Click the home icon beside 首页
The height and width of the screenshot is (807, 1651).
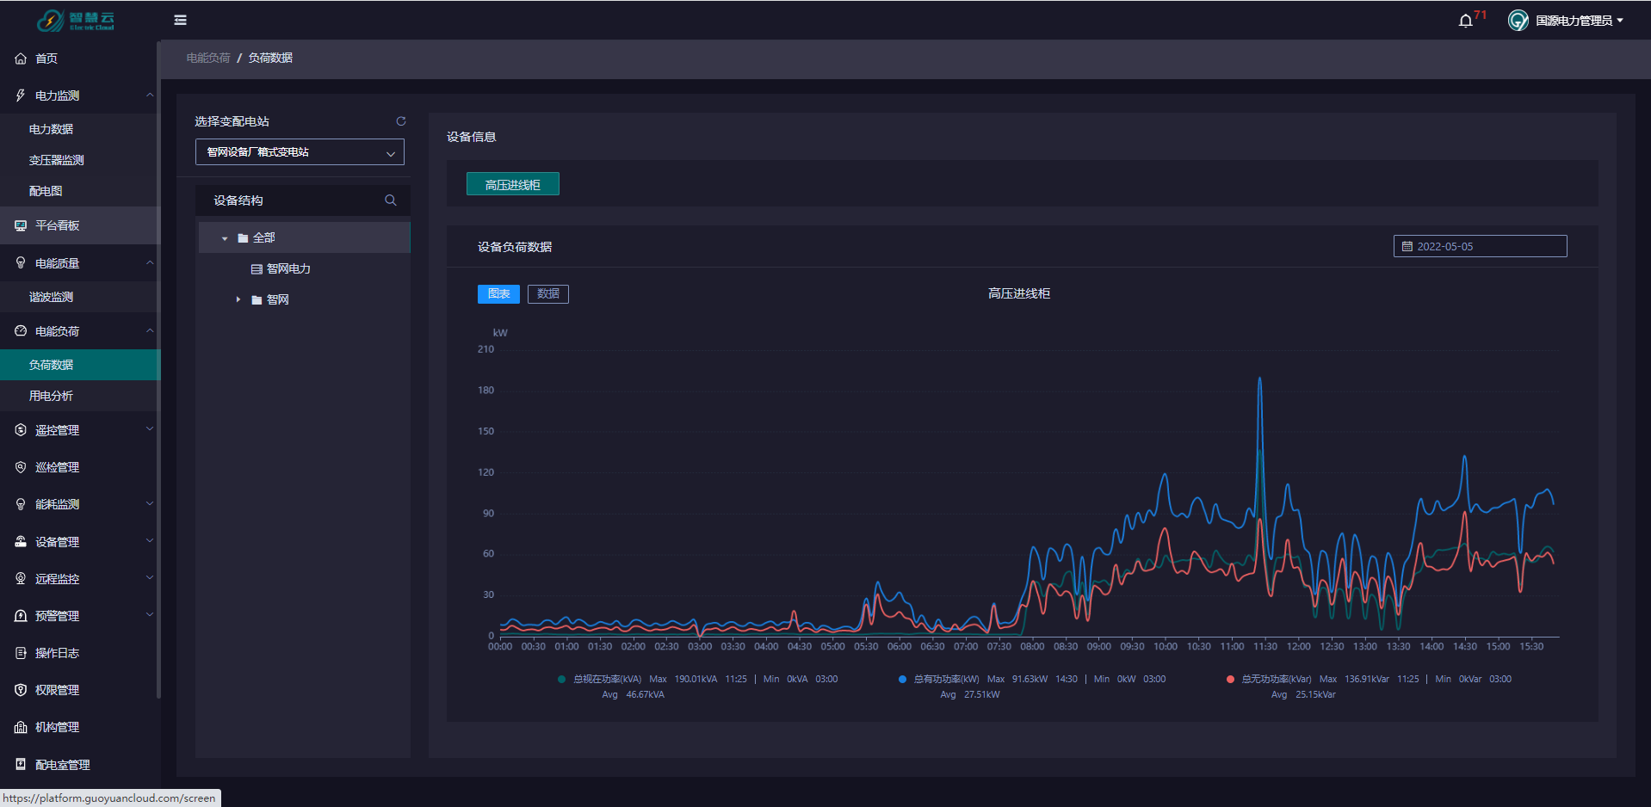[x=21, y=59]
